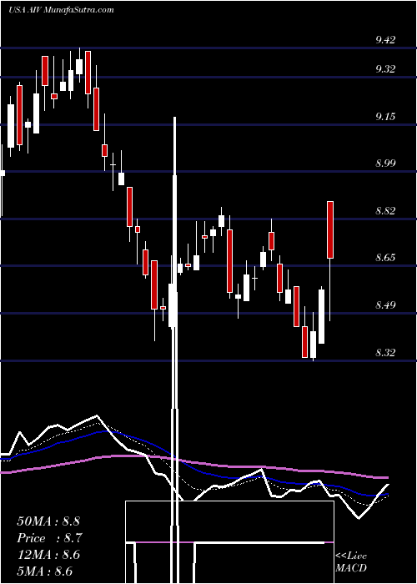The image size is (417, 584).
Task: Select the 8.65 price axis label
Action: pos(385,258)
